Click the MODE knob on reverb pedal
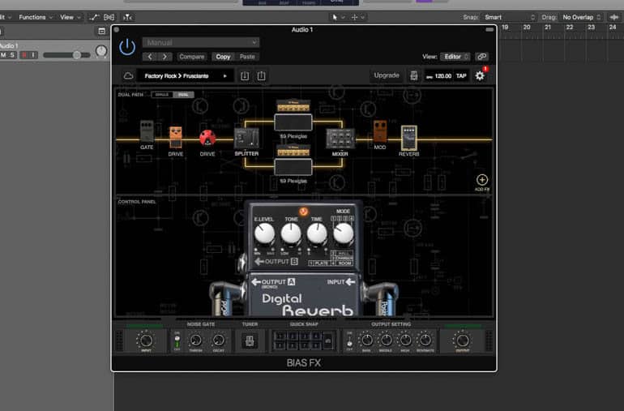 [343, 233]
